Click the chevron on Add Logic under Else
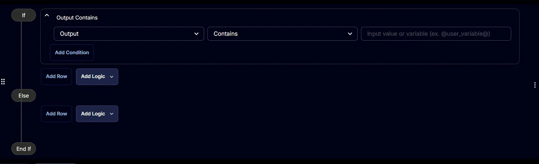Image resolution: width=539 pixels, height=164 pixels. coord(112,114)
